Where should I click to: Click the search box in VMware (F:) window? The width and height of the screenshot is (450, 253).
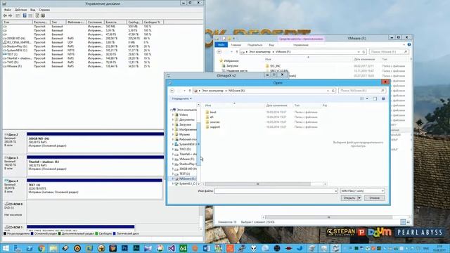[389, 51]
